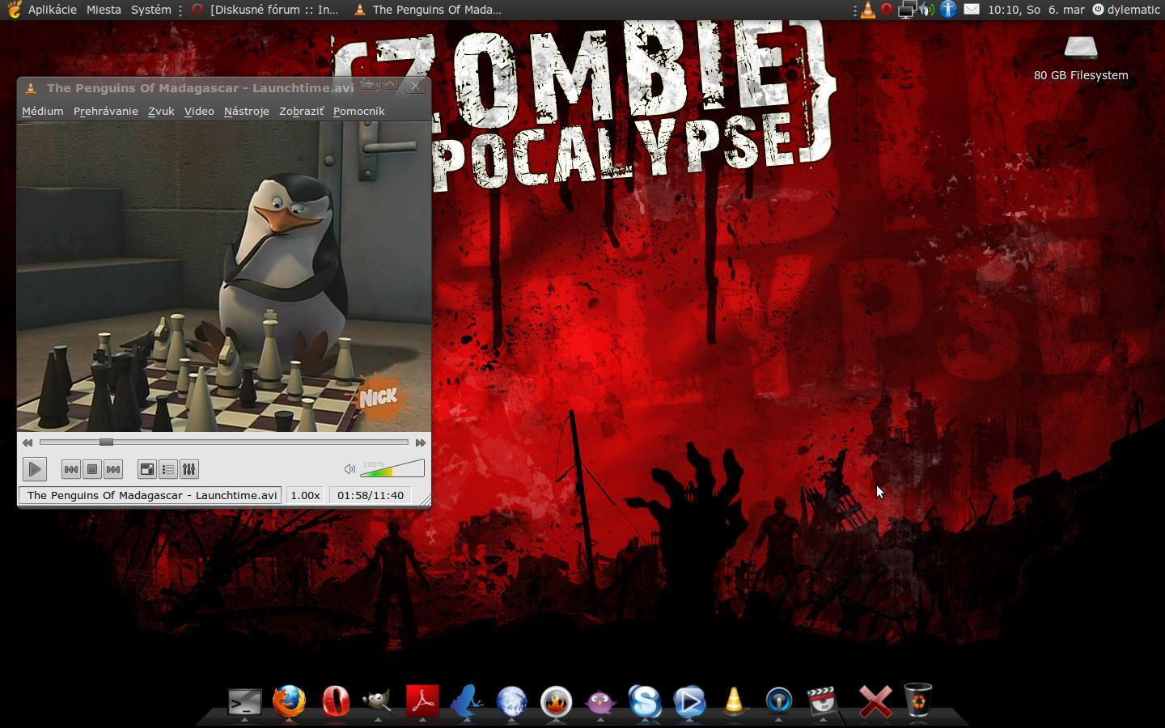Click the 1.00x playback speed indicator
This screenshot has height=728, width=1165.
point(305,495)
